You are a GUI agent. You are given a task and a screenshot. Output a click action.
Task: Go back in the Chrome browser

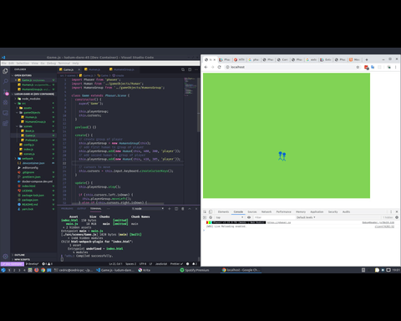pyautogui.click(x=206, y=67)
